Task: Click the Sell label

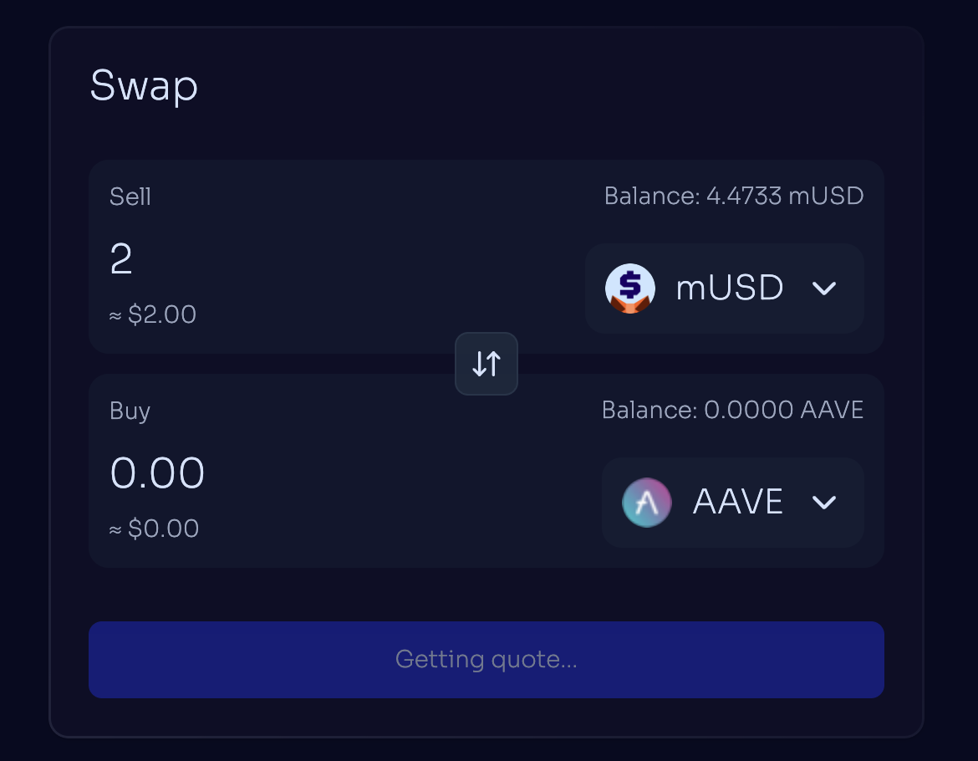Action: (x=130, y=197)
